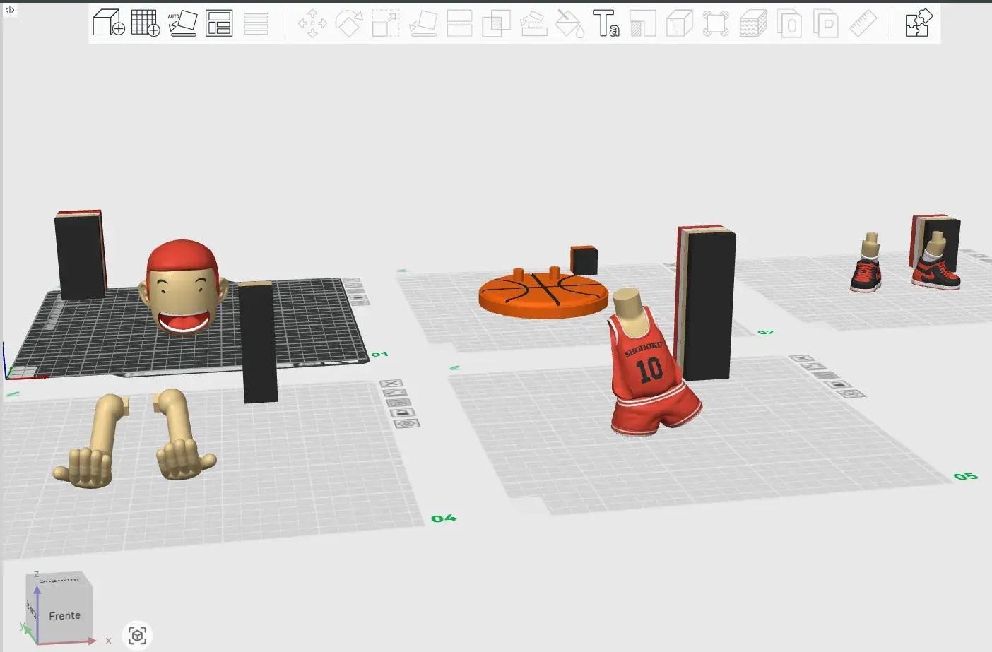Toggle the lock on plate 04
This screenshot has width=992, height=652.
[402, 413]
